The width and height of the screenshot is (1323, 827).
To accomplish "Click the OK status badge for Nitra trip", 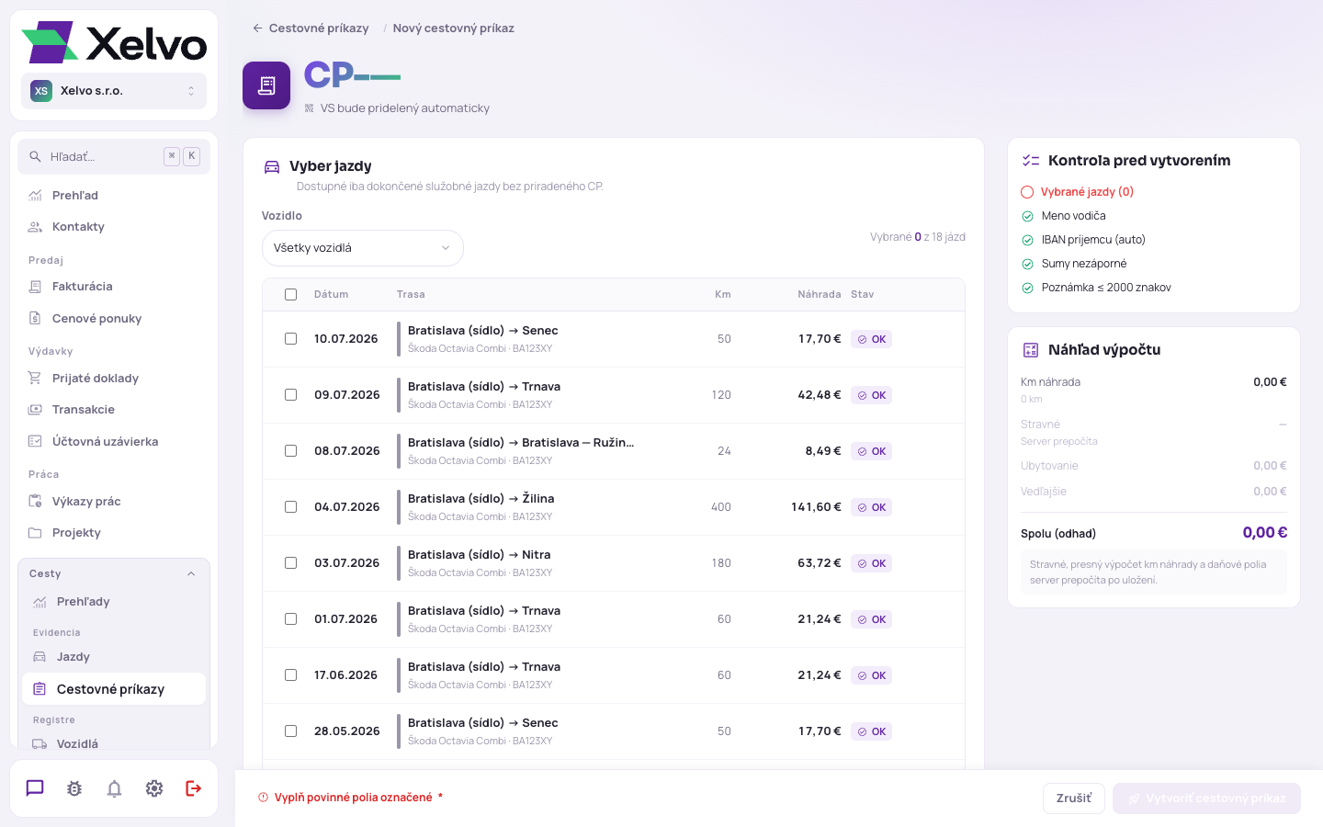I will tap(871, 563).
